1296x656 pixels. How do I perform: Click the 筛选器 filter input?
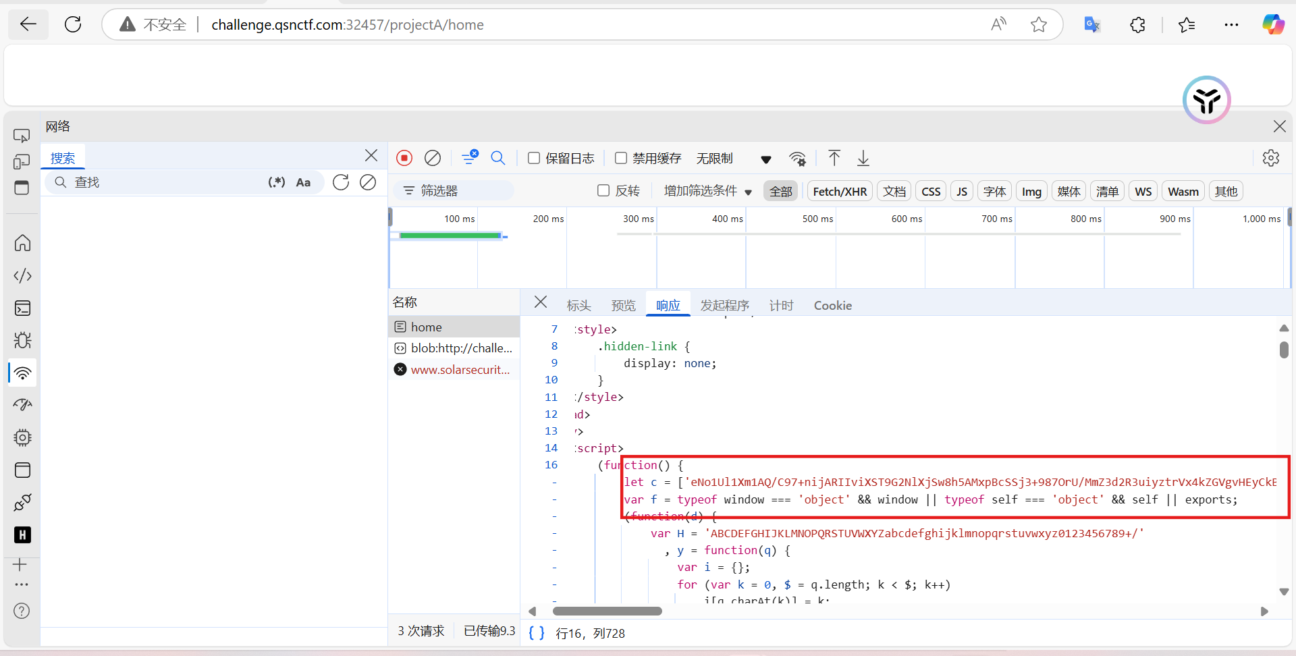coord(454,191)
